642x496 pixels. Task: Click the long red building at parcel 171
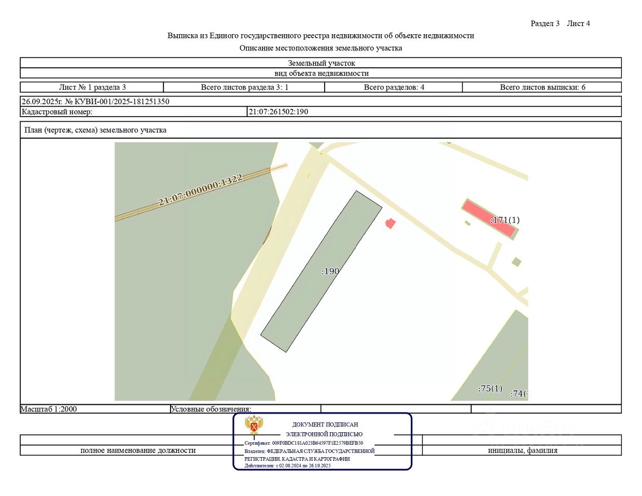(x=489, y=219)
